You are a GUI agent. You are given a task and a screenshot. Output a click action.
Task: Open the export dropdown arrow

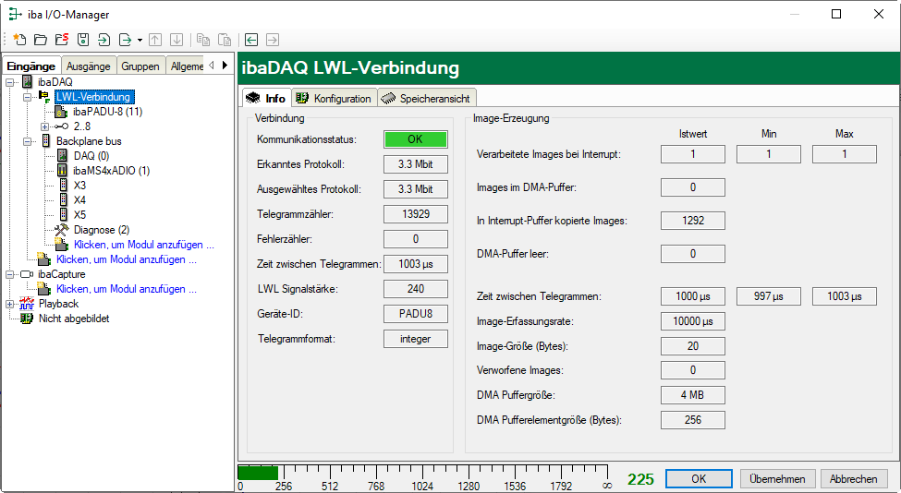140,41
